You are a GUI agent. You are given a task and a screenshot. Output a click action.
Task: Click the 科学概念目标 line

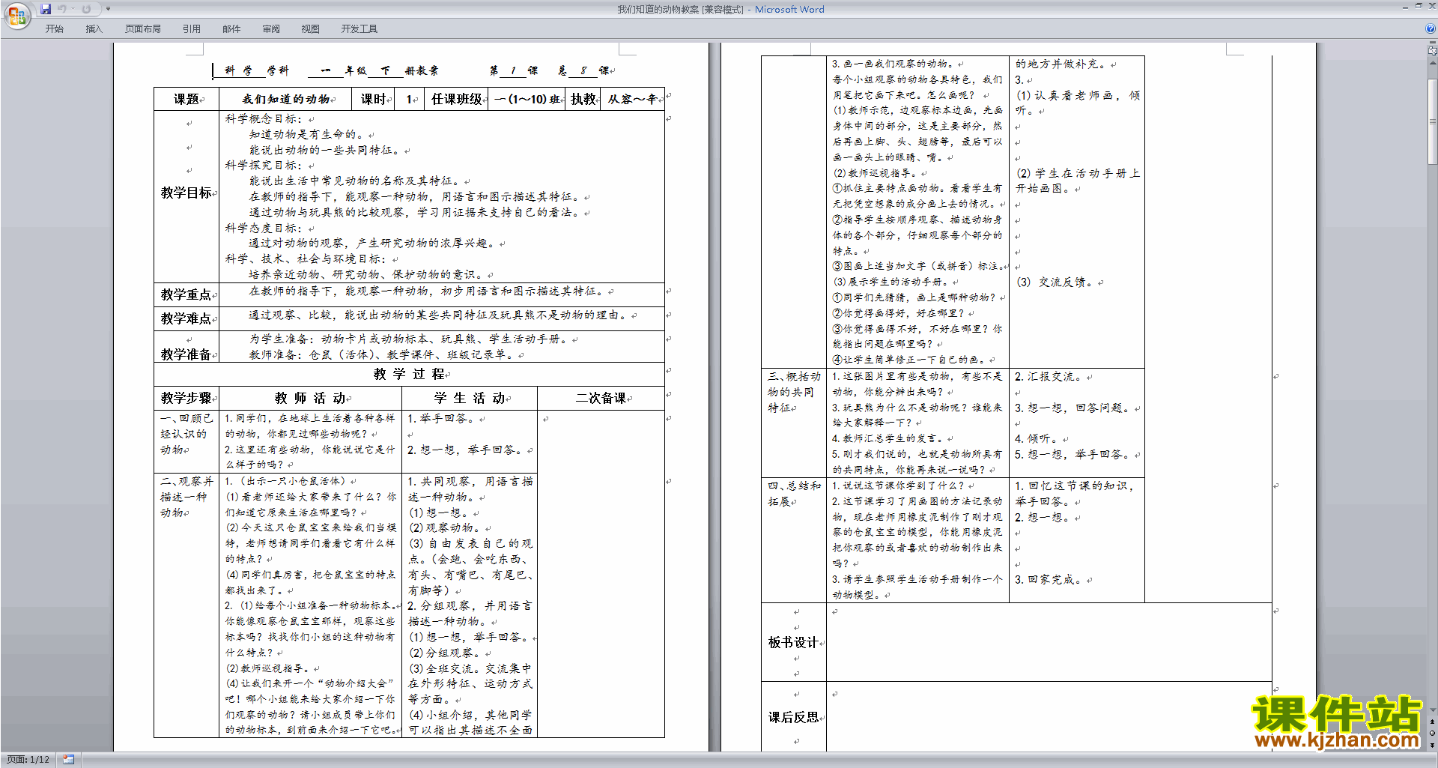tap(262, 118)
